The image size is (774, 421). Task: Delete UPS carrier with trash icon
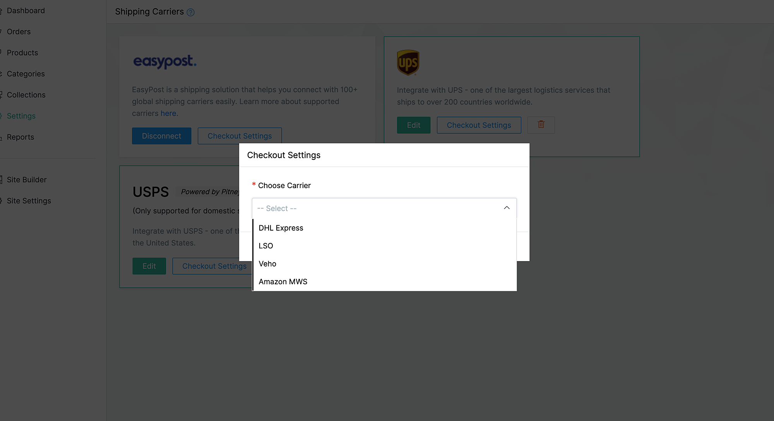coord(541,125)
